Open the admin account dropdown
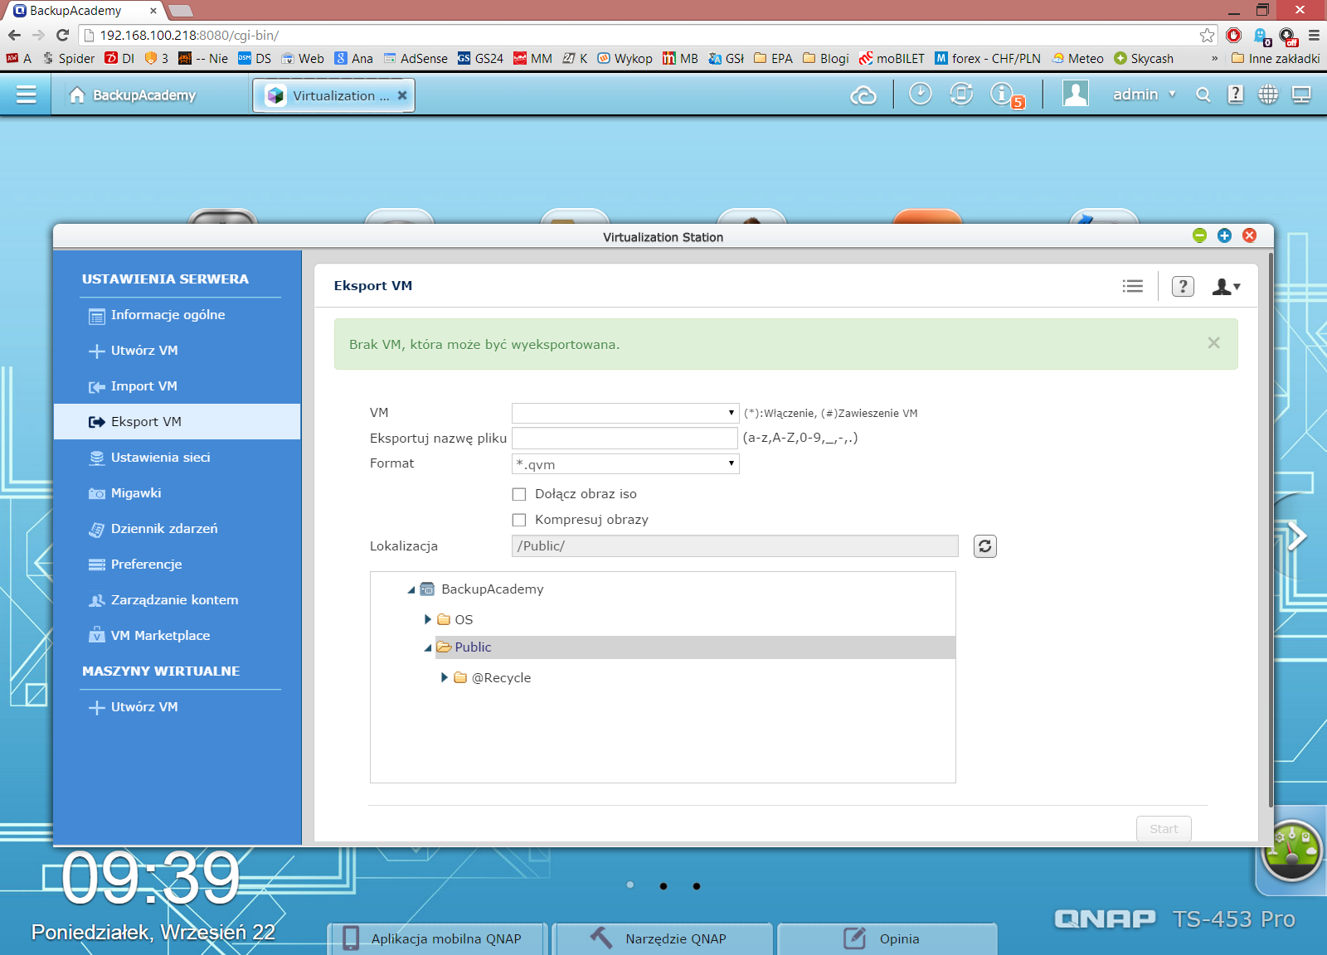 [x=1144, y=95]
